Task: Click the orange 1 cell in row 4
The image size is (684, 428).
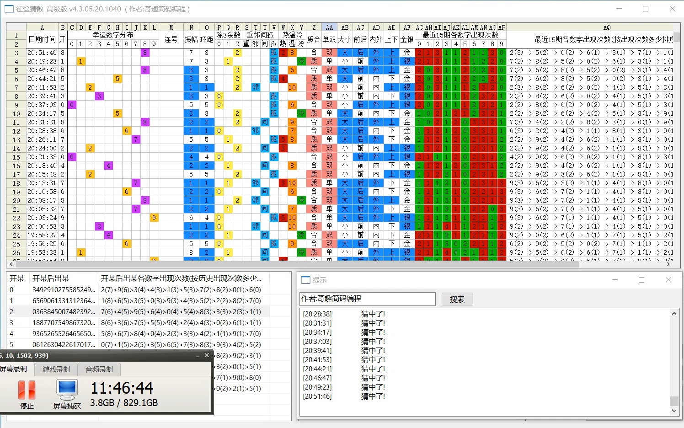Action: 81,61
